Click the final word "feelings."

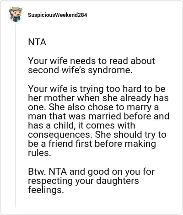coord(46,190)
